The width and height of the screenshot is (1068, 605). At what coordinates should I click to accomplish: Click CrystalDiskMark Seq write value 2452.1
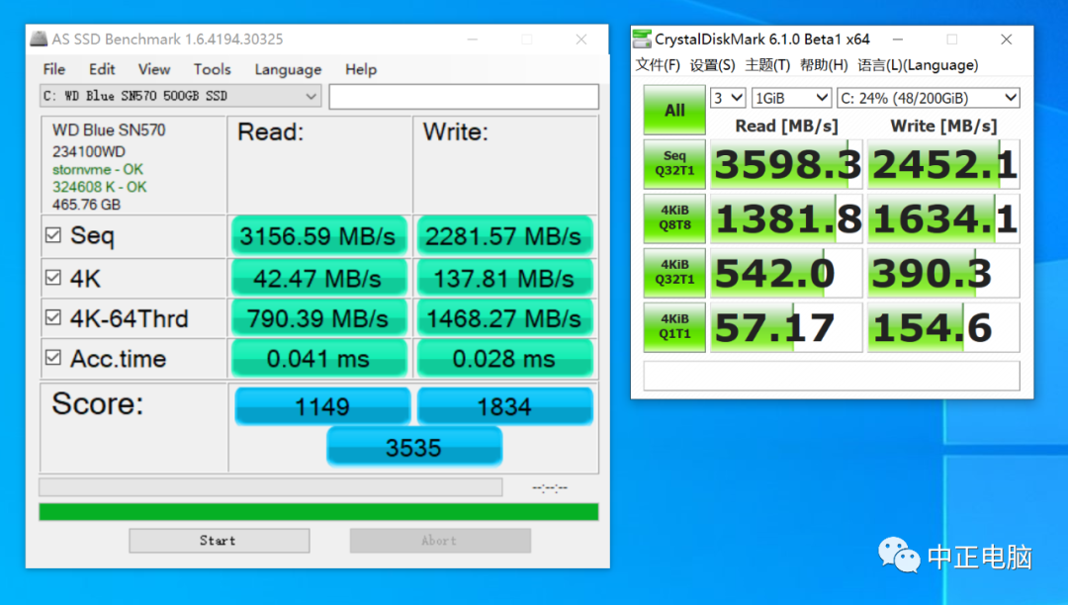click(x=943, y=164)
